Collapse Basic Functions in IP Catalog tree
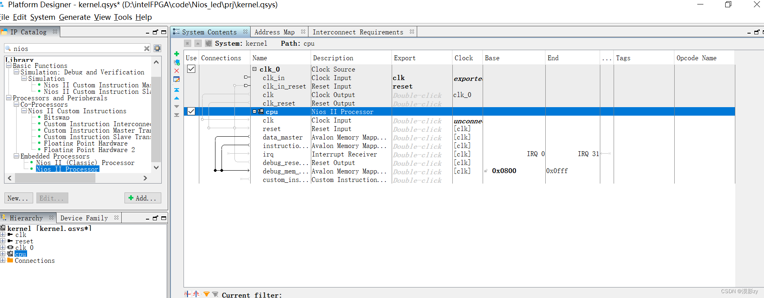Screen dimensions: 764x298 9,66
